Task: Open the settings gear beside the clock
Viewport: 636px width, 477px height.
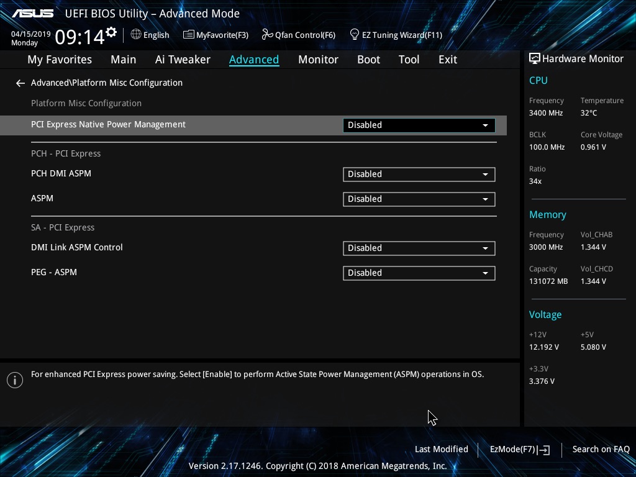Action: 111,32
